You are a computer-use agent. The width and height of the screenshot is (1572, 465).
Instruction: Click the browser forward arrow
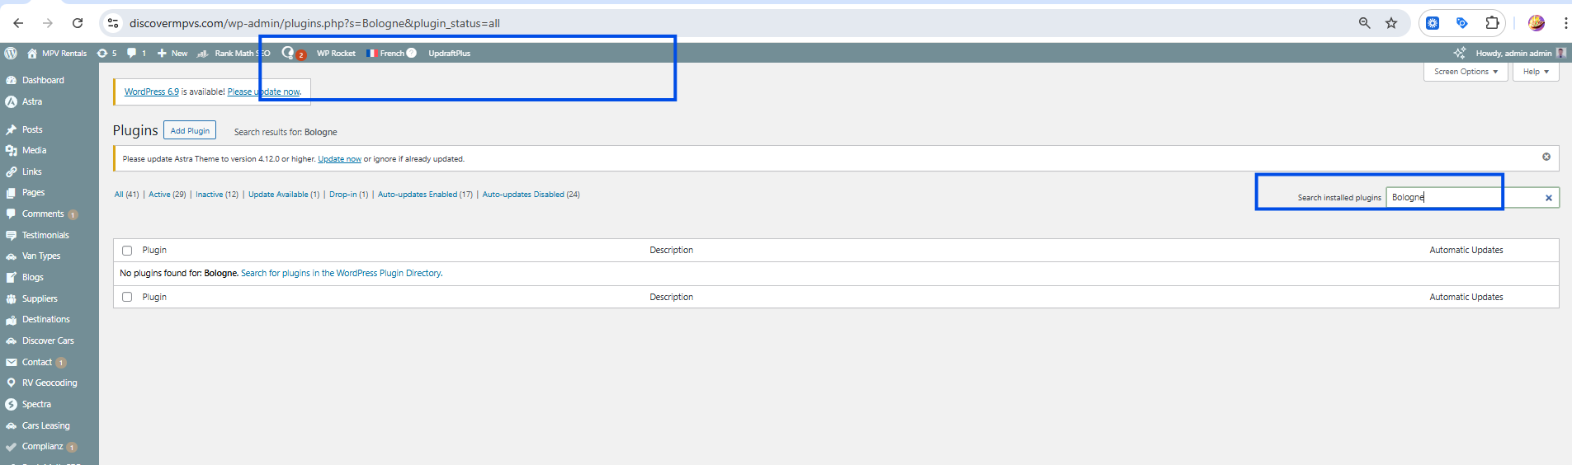48,23
